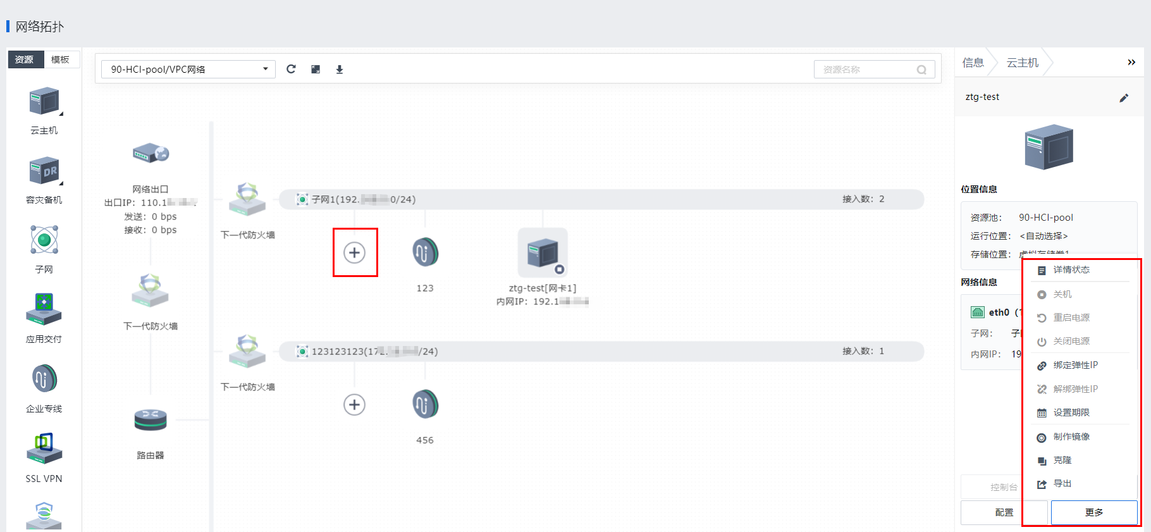Select the SSL VPN resource icon
Viewport: 1151px width, 532px height.
pos(44,448)
